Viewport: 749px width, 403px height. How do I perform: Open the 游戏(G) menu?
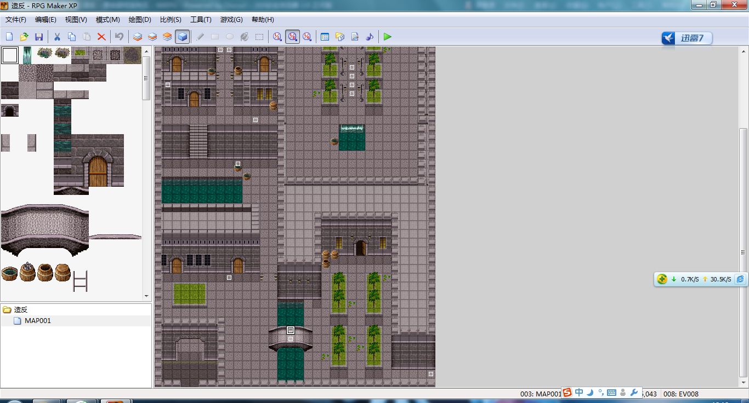tap(231, 20)
